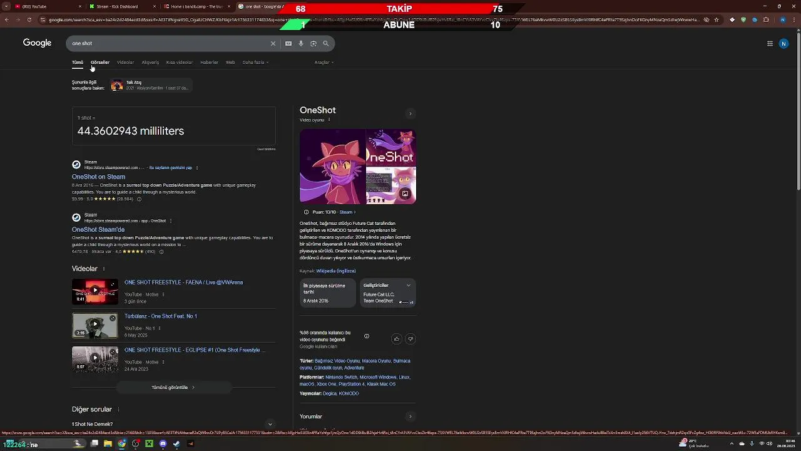Go back with the browser back arrow

tap(6, 19)
